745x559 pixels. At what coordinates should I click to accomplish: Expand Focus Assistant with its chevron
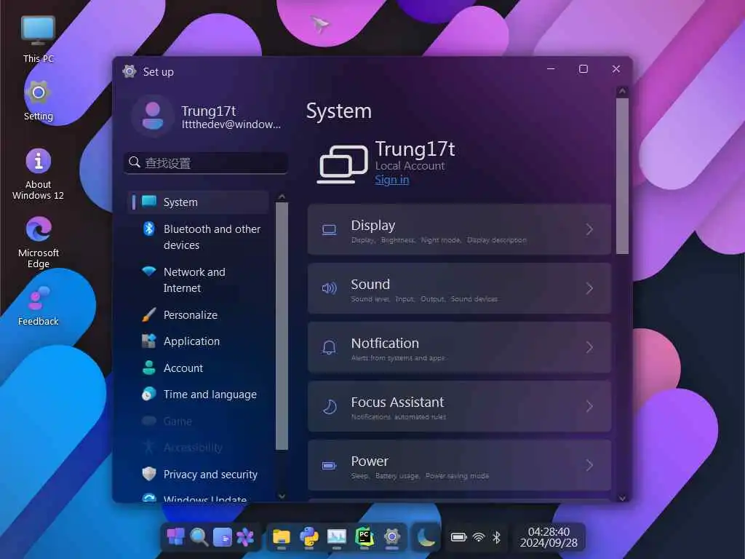click(x=589, y=406)
